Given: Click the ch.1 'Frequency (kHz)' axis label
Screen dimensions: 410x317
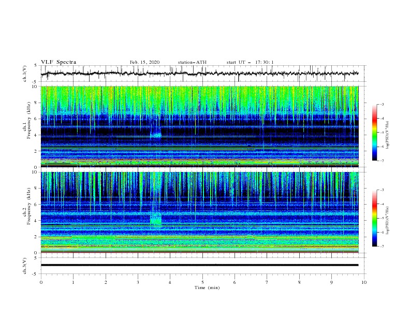Looking at the screenshot, I should pyautogui.click(x=29, y=121).
